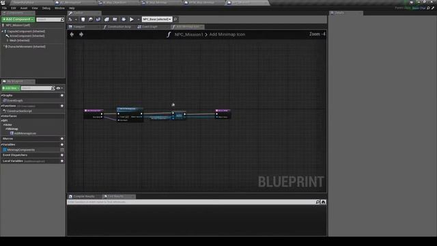Switch to the Compiler Results tab

83,196
